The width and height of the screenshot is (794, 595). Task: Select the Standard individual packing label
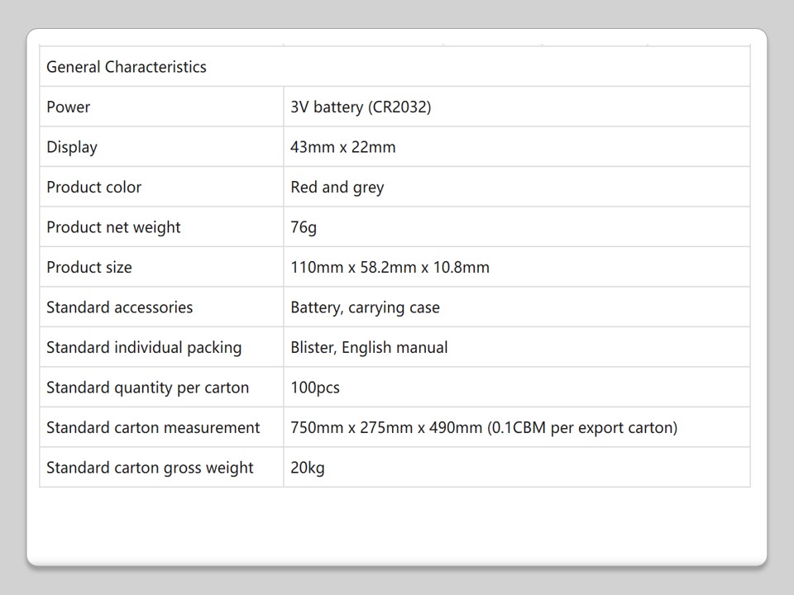144,348
